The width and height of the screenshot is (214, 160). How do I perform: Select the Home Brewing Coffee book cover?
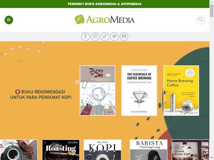tap(181, 90)
